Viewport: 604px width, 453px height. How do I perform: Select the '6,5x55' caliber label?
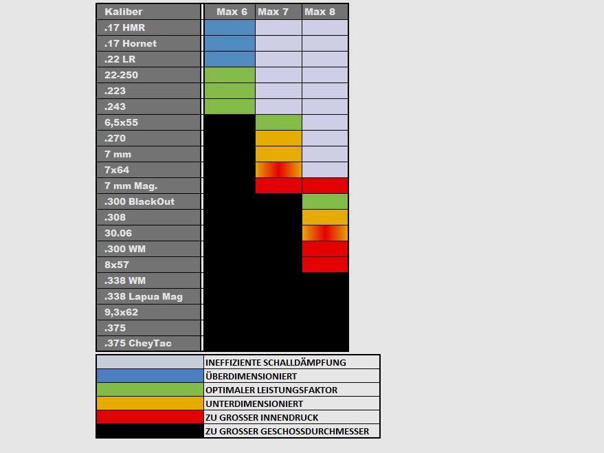tap(121, 122)
